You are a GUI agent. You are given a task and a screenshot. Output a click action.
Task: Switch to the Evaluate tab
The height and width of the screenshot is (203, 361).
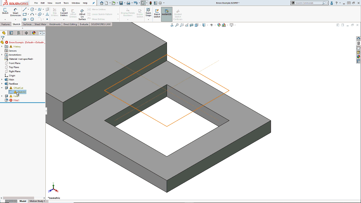click(84, 24)
